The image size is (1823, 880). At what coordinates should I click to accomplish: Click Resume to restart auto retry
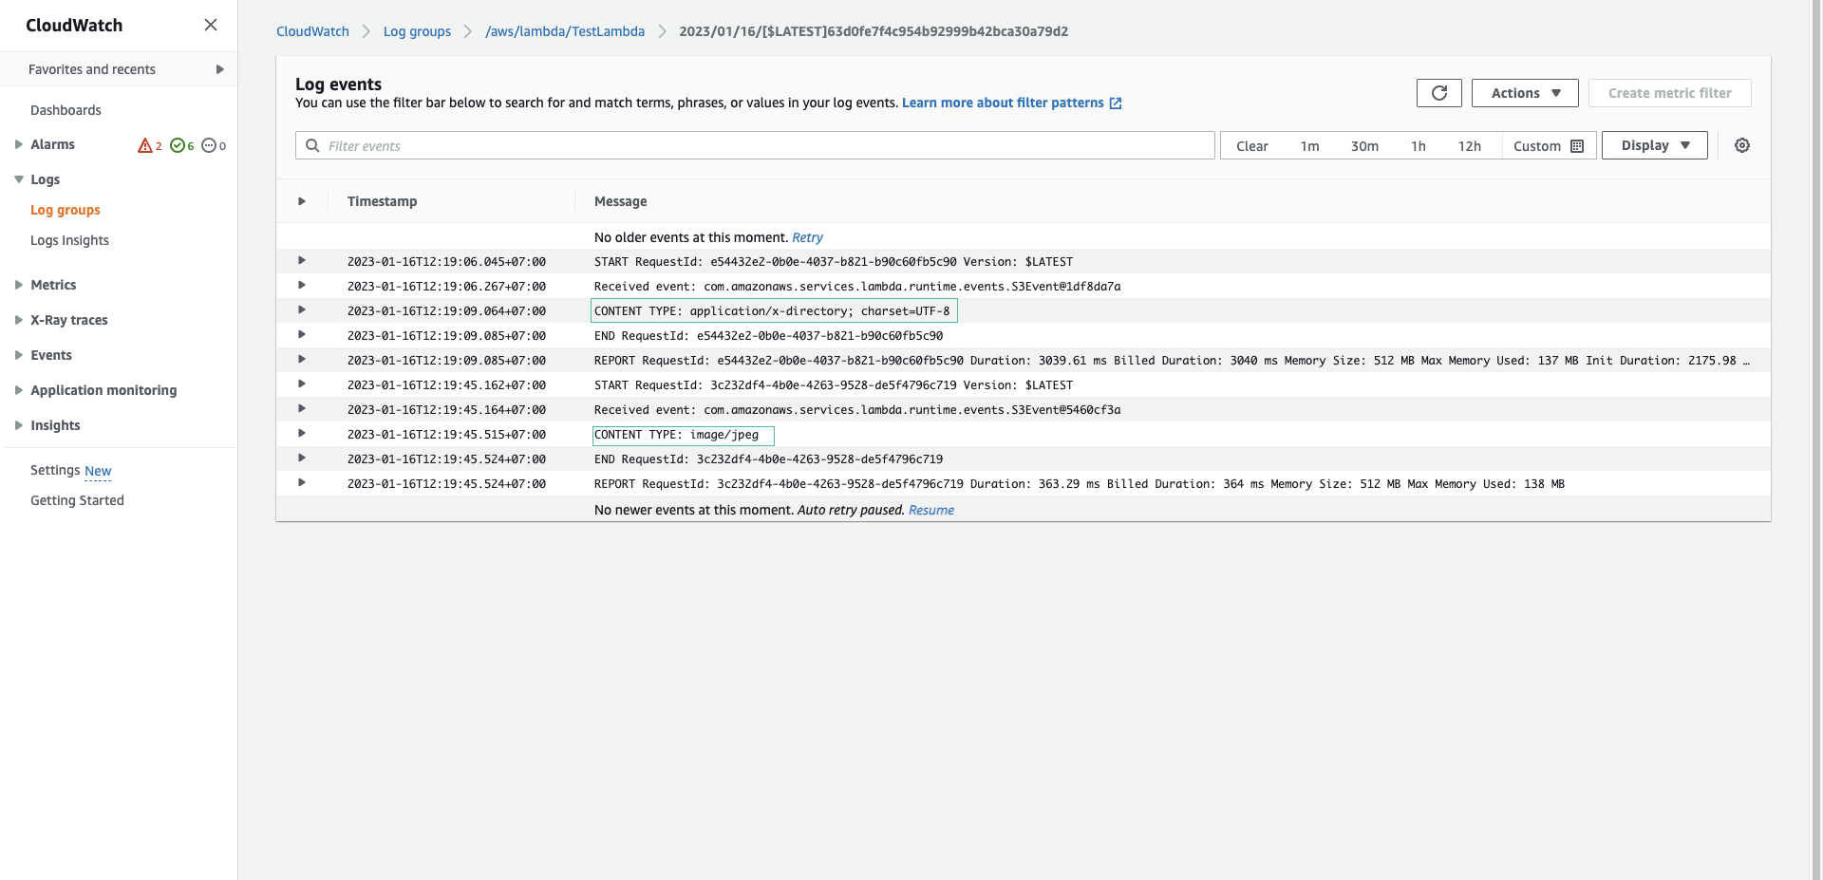(x=930, y=510)
